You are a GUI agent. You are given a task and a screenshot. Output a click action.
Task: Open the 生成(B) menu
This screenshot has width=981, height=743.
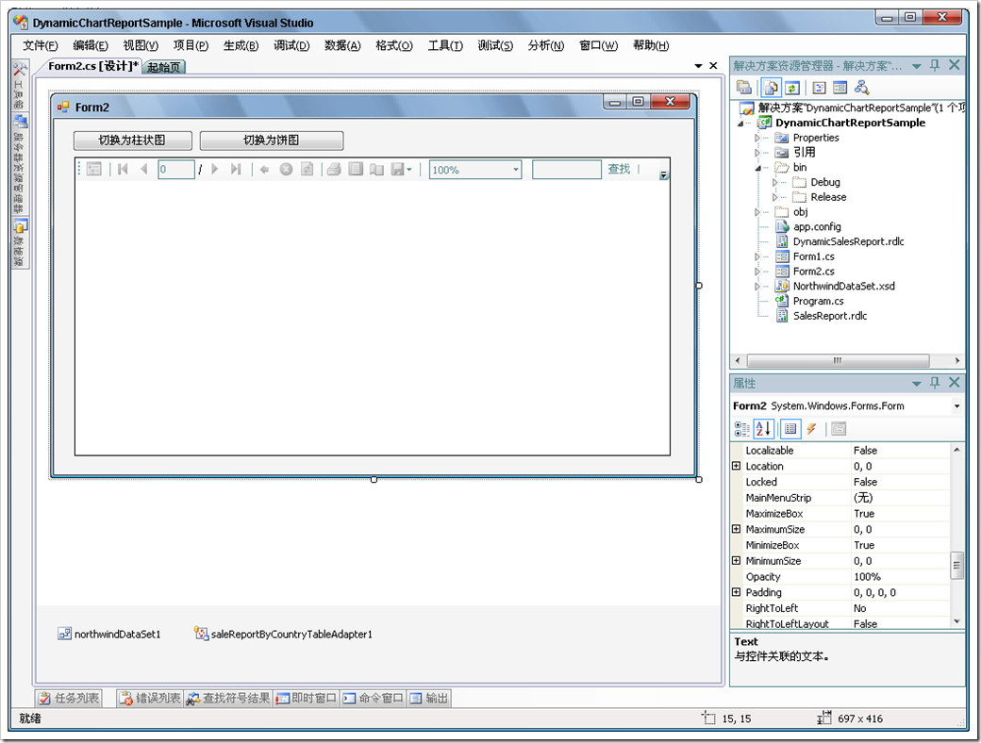241,45
